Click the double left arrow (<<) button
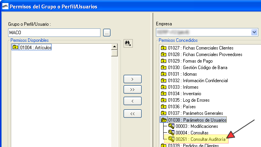 (x=132, y=114)
